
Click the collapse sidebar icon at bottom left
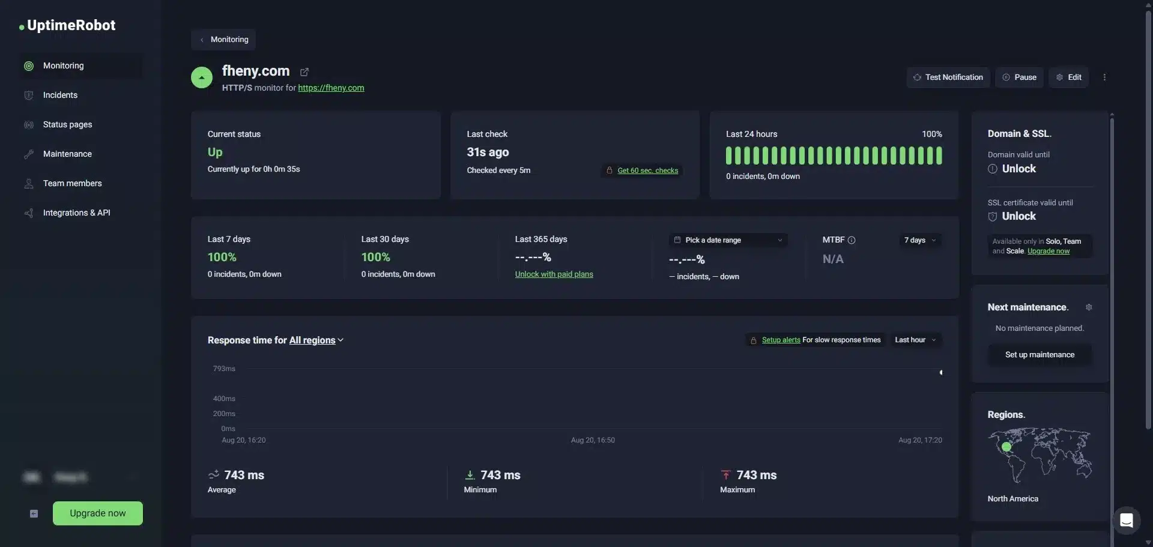click(34, 514)
